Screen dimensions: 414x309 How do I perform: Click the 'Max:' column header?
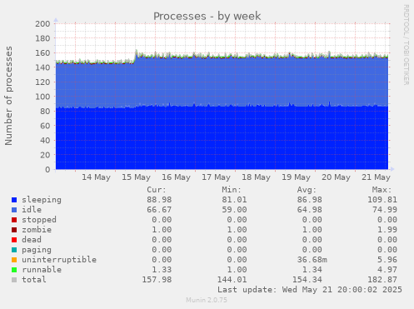(x=382, y=190)
